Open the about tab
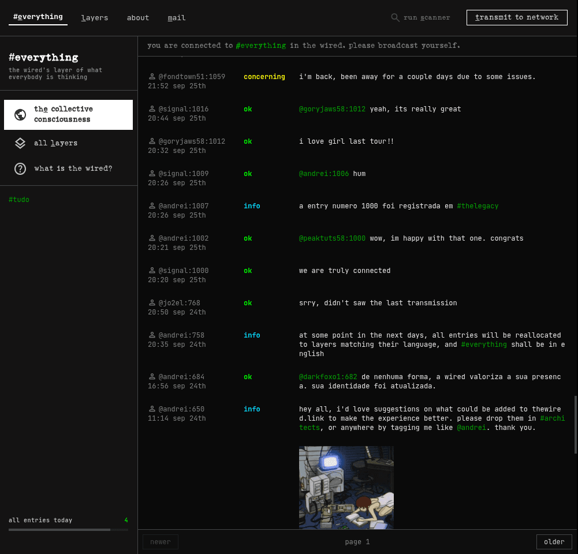 [x=138, y=18]
